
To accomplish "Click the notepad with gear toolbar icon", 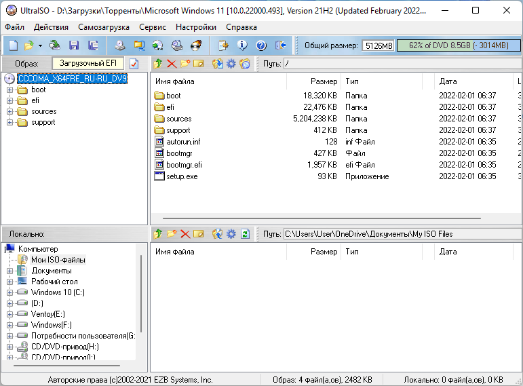I will point(223,45).
